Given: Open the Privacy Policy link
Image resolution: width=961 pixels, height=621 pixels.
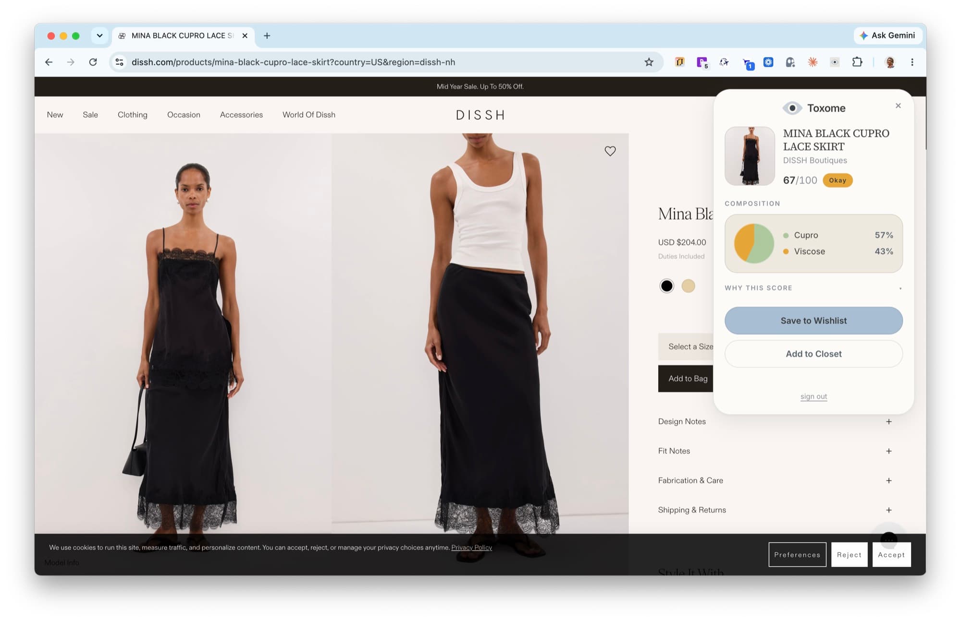Looking at the screenshot, I should click(471, 548).
